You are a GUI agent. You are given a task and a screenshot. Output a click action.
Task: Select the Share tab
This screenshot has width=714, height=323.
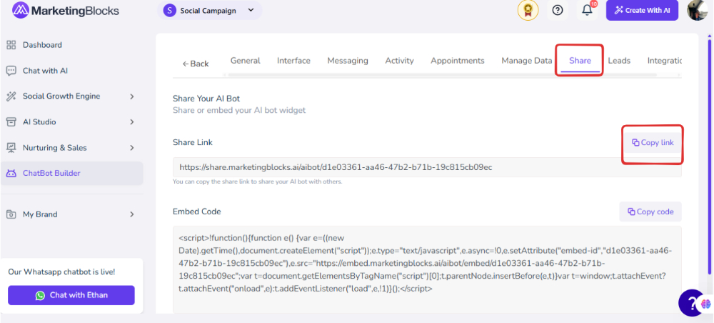(x=580, y=61)
